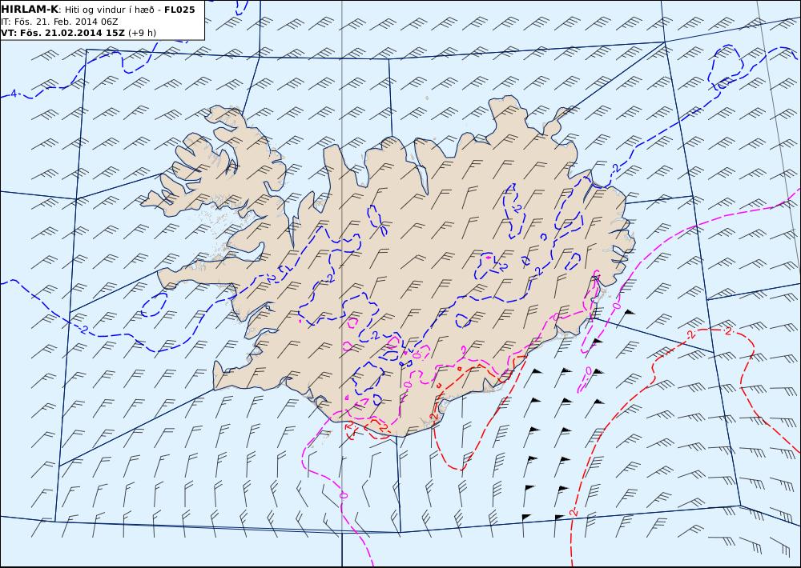
Task: Click the "HIRLAM-K" model name in header
Action: tap(30, 10)
